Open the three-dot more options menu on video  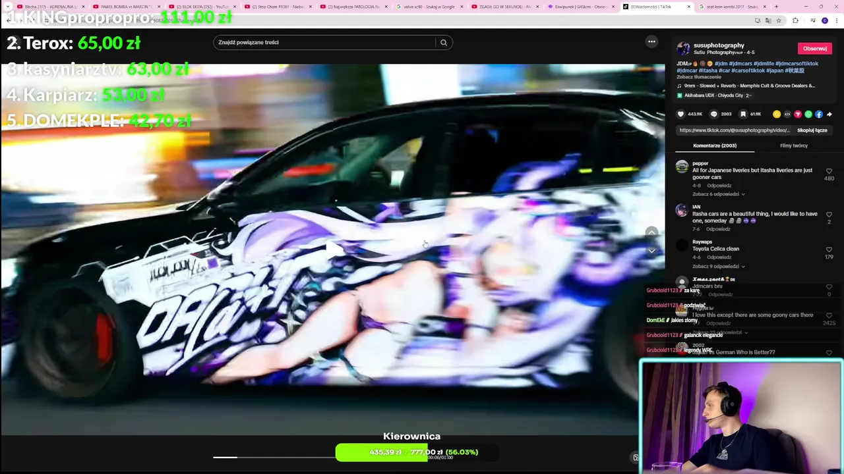(x=651, y=41)
